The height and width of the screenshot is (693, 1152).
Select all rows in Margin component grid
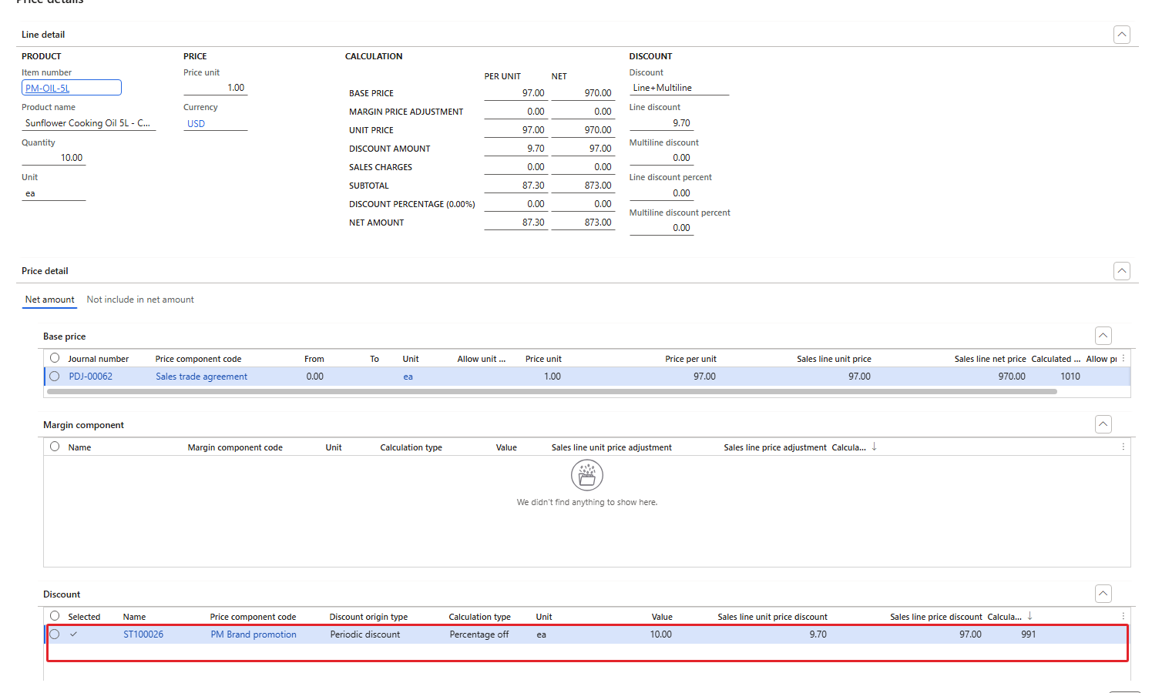pyautogui.click(x=55, y=447)
